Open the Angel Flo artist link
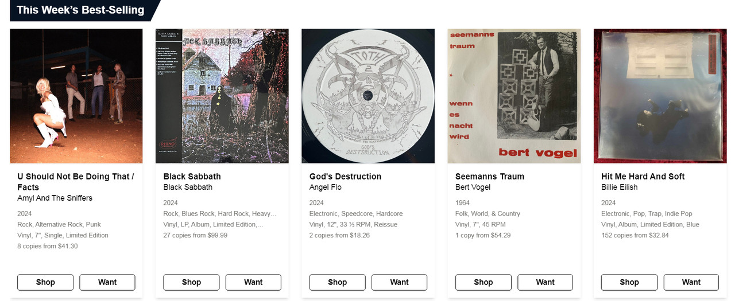This screenshot has height=301, width=735. click(326, 187)
